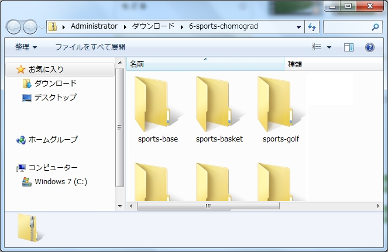Select デスクトップ in the navigation pane

pyautogui.click(x=55, y=98)
